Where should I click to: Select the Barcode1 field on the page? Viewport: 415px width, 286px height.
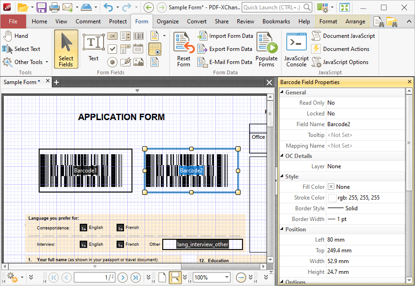click(x=85, y=170)
